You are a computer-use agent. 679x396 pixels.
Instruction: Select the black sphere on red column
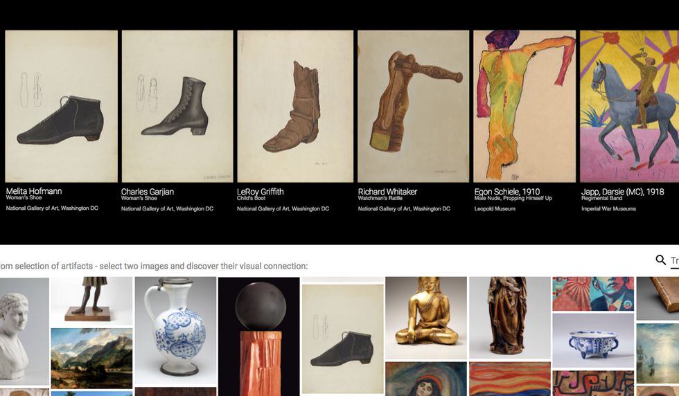[x=259, y=336]
